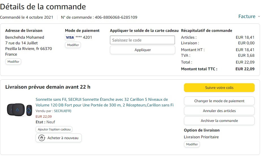Click the order number 406-8806068-6285109
This screenshot has height=162, width=275.
[116, 17]
